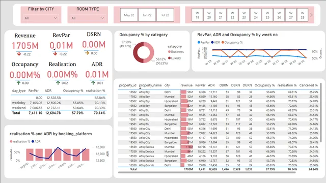Open the ROOM TYPE dropdown
326x183 pixels.
click(x=88, y=18)
